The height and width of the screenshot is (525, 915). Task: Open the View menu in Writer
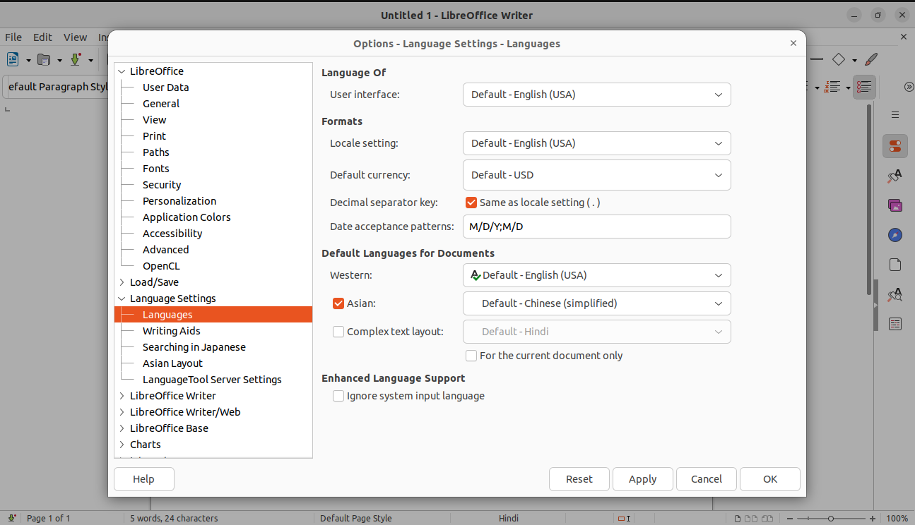coord(75,37)
